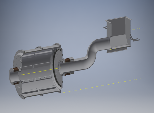Image resolution: width=154 pixels, height=113 pixels.
Task: Select the long dotted yellow line below pipe
Action: [101, 86]
